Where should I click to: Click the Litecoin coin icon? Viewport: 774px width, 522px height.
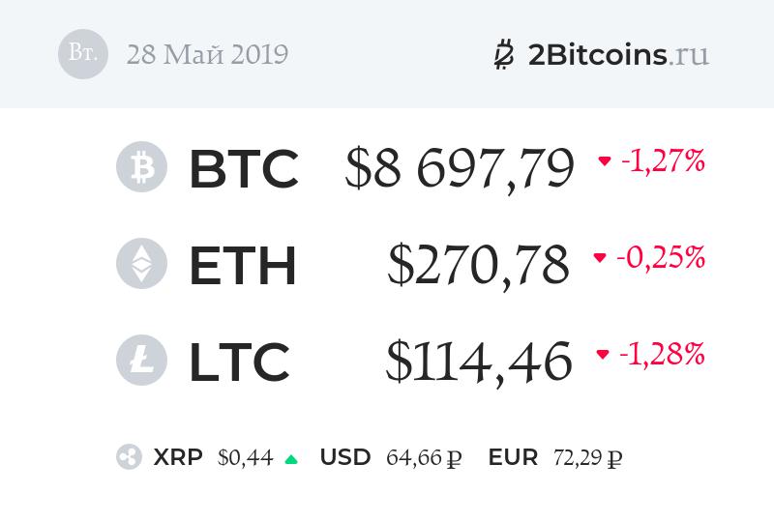coord(141,361)
